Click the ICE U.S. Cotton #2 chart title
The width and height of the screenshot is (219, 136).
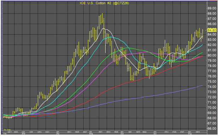(104, 3)
